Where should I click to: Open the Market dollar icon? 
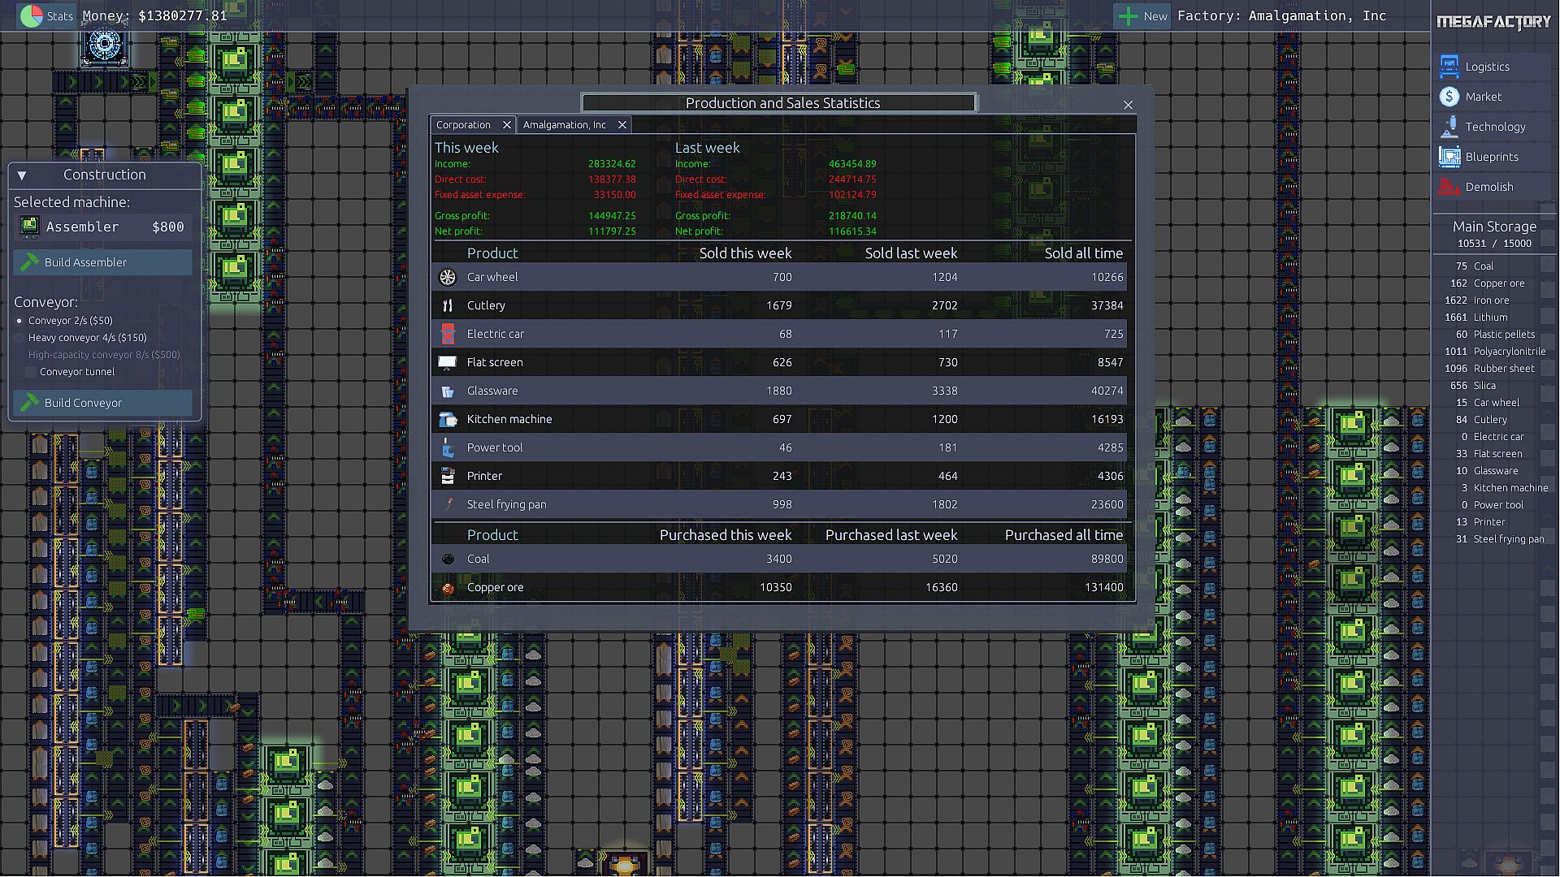(1449, 97)
